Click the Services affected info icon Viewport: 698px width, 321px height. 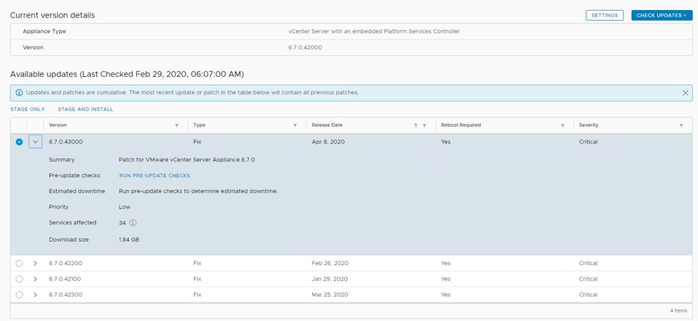point(133,223)
